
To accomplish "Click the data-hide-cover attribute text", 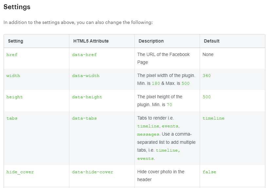I will click(x=93, y=172).
